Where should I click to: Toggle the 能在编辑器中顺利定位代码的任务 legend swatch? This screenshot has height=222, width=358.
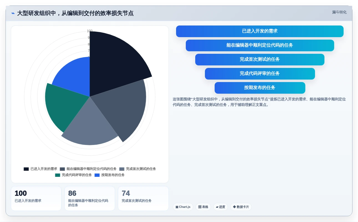click(x=62, y=169)
